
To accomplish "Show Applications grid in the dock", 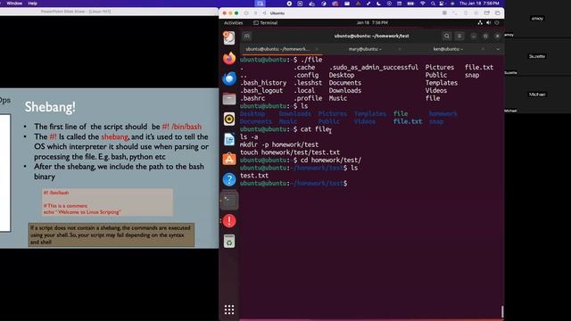I will [229, 309].
